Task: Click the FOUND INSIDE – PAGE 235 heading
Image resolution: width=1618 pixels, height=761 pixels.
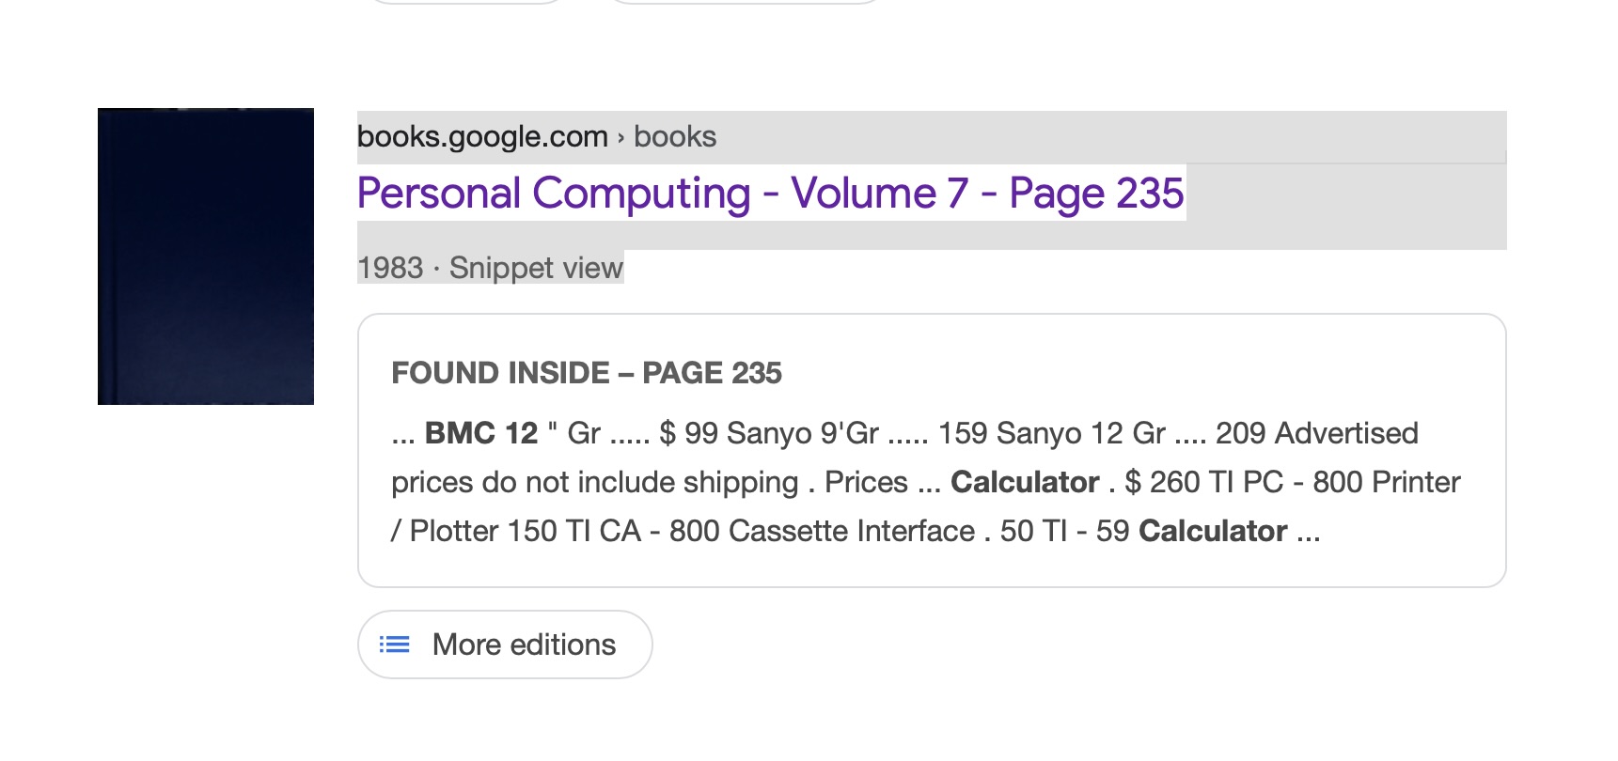Action: (x=587, y=373)
